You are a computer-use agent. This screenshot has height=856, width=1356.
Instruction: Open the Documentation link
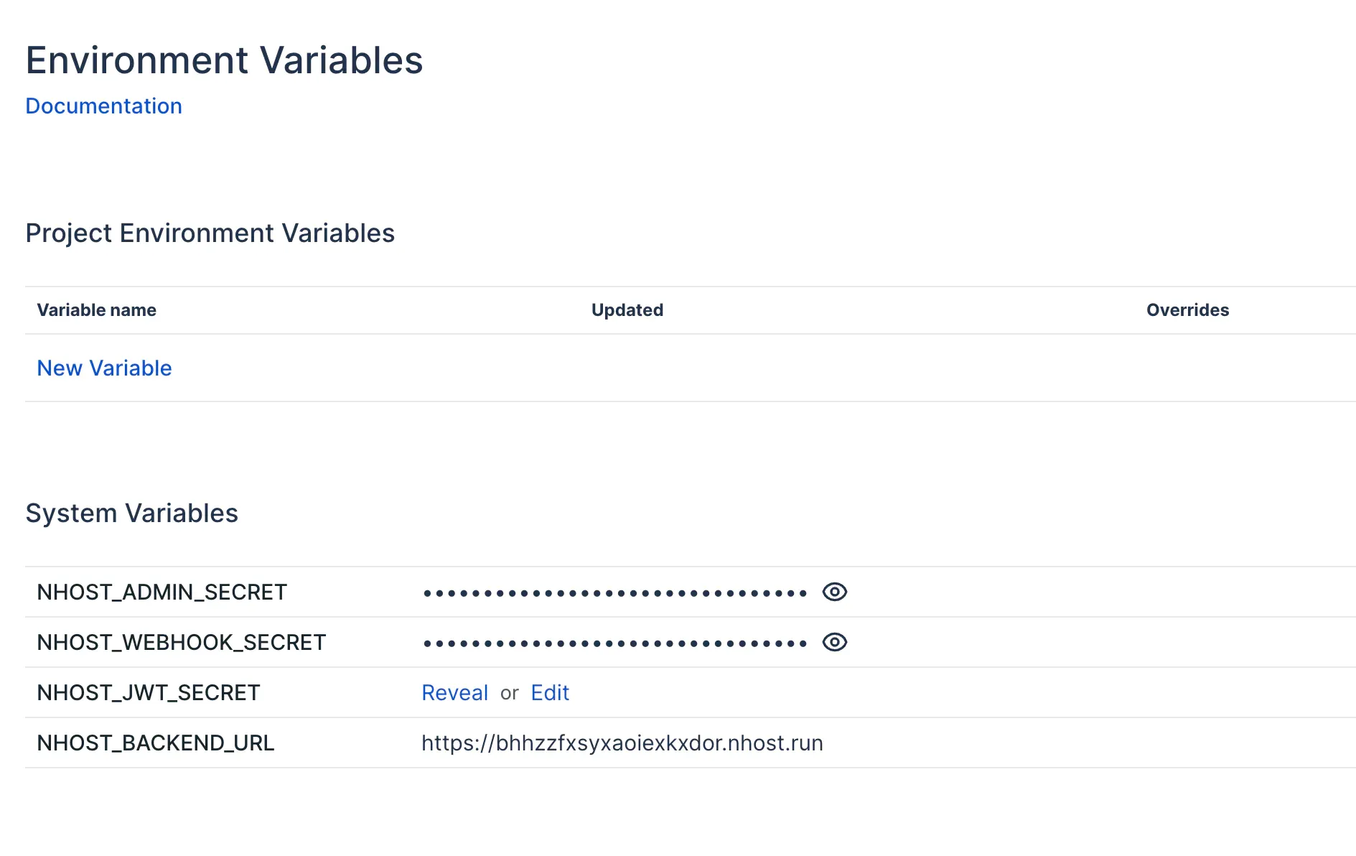(103, 106)
